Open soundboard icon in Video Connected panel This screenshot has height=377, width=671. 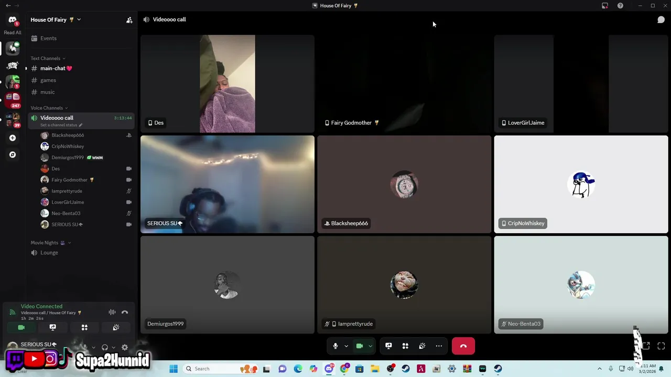(x=116, y=327)
